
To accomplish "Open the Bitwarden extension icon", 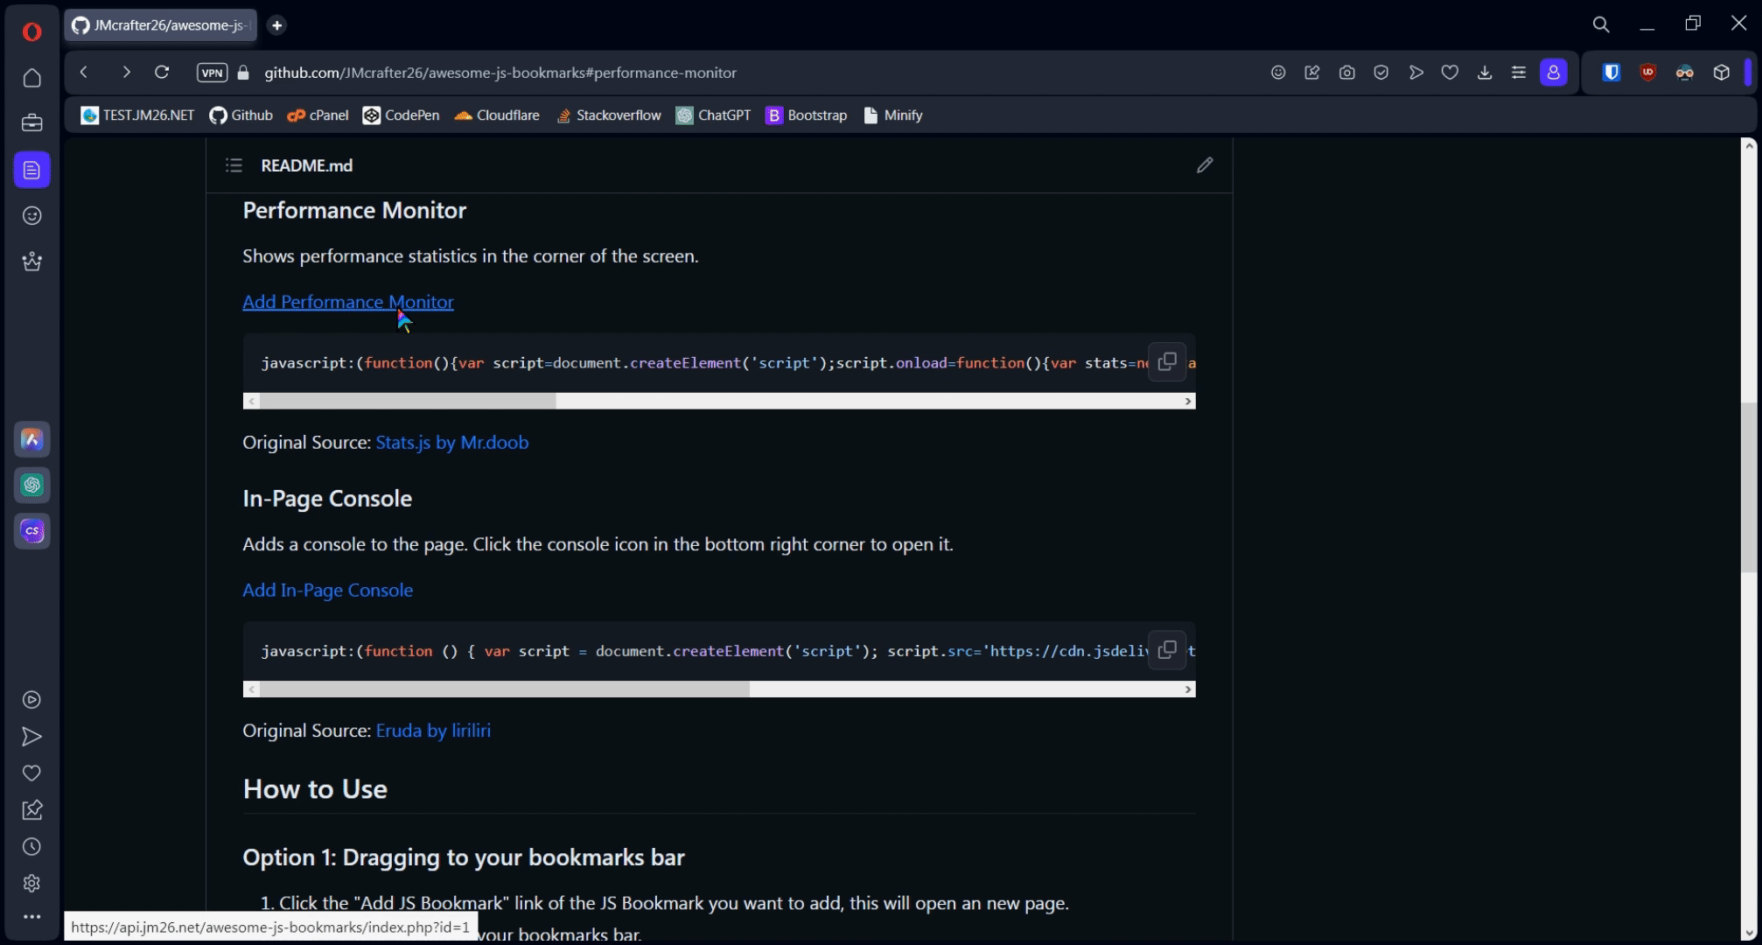I will point(1611,73).
